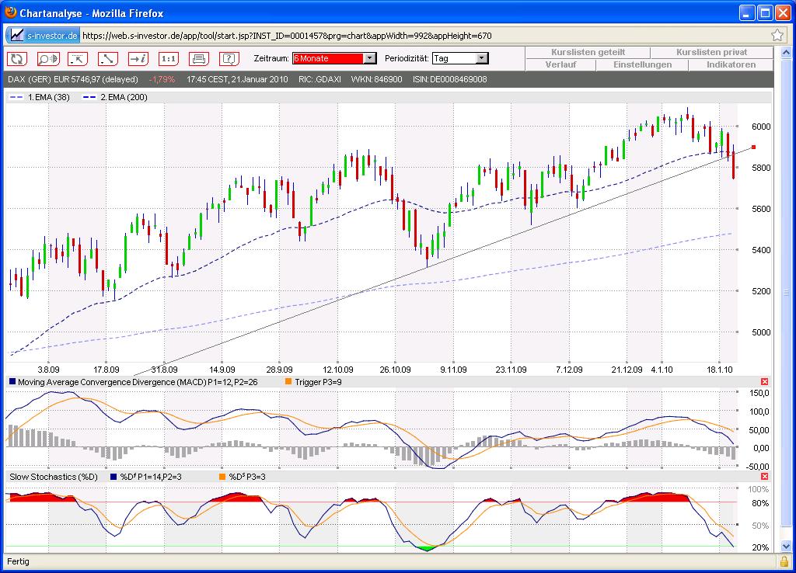Close the MACD indicator panel
The height and width of the screenshot is (573, 796).
(x=765, y=381)
